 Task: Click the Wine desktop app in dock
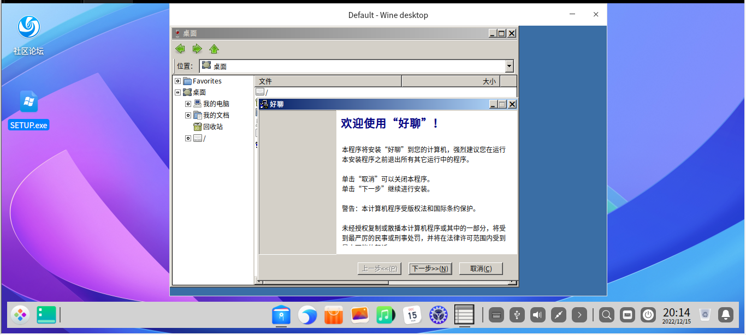pyautogui.click(x=464, y=315)
